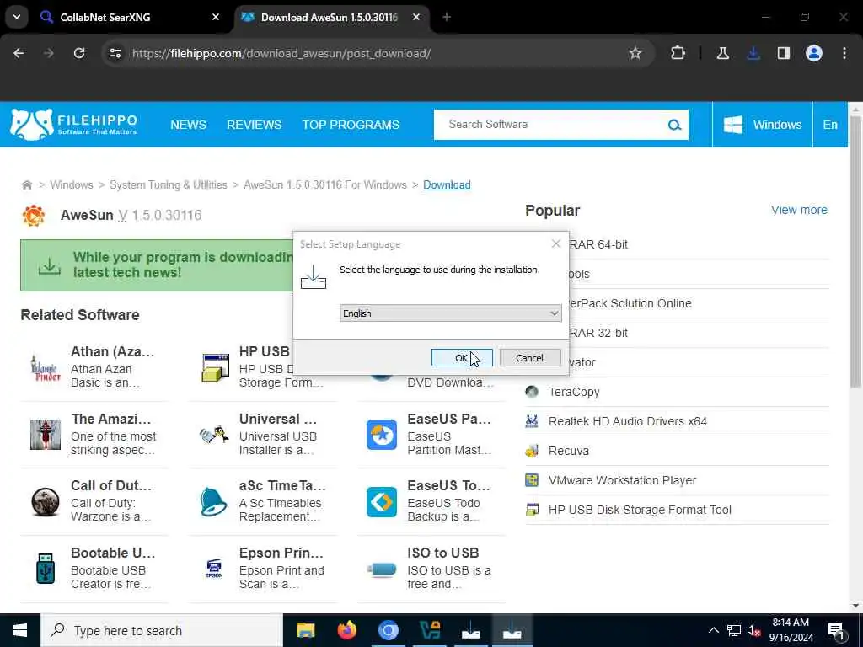The width and height of the screenshot is (863, 647).
Task: Open Recuva in Popular list
Action: (569, 451)
